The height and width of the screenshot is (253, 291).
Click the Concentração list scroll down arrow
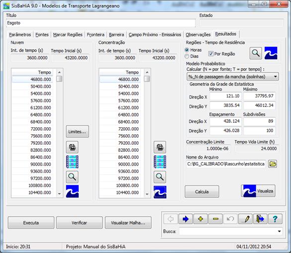pos(147,194)
